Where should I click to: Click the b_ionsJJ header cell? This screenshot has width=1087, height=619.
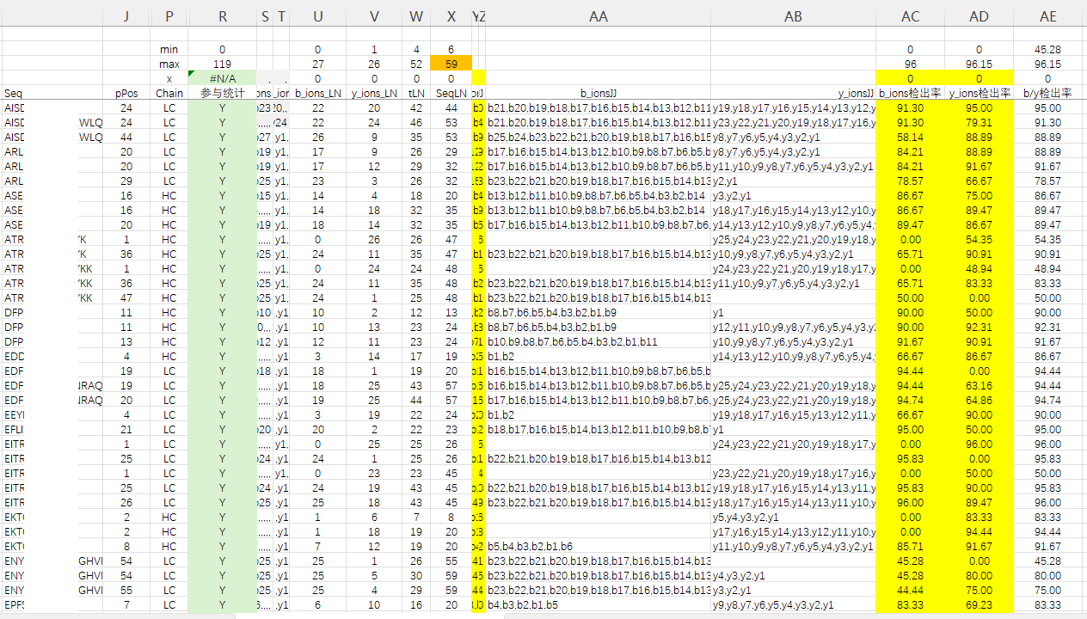coord(599,93)
